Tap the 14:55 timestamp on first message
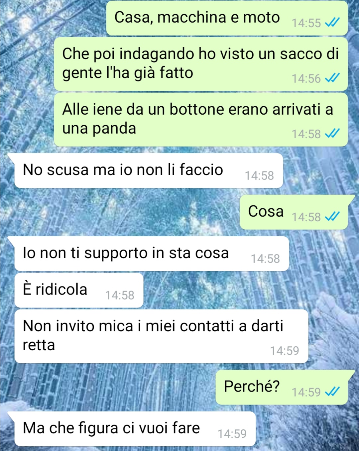 (306, 23)
